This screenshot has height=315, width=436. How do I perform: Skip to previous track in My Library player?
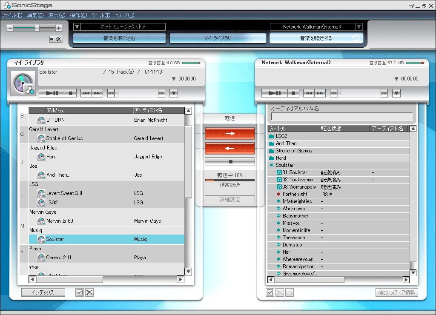click(86, 93)
